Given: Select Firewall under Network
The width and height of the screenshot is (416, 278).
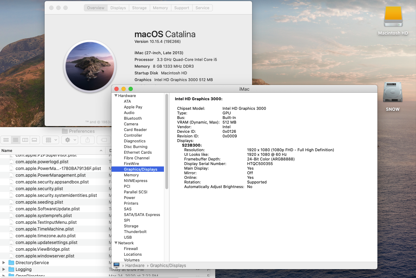Looking at the screenshot, I should pyautogui.click(x=131, y=249).
